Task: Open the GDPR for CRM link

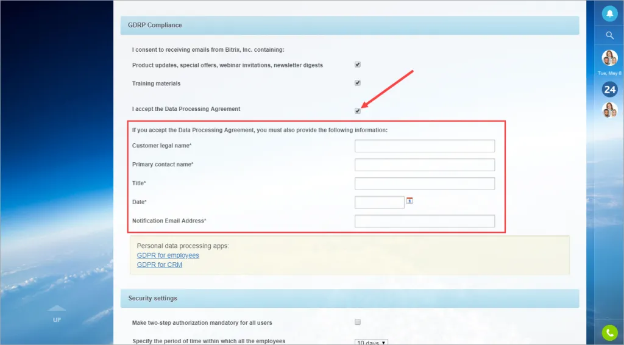Action: tap(160, 265)
